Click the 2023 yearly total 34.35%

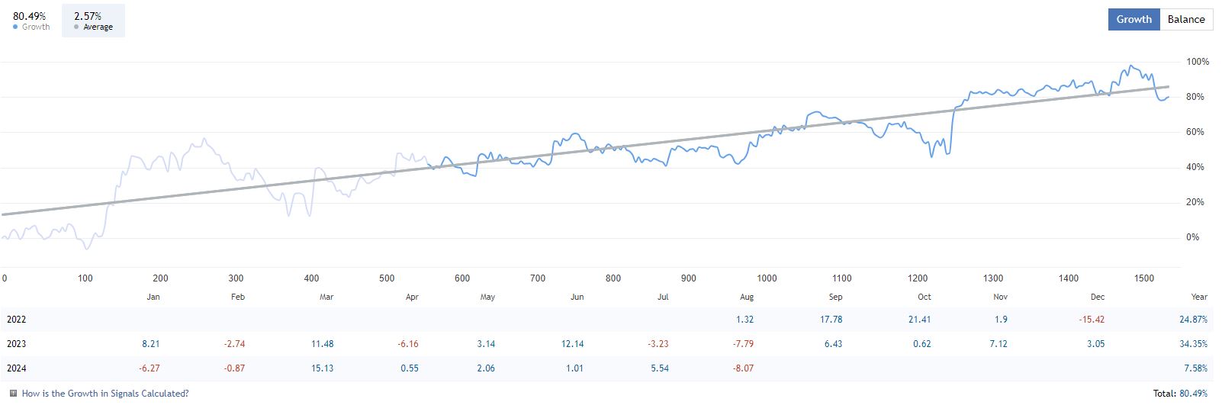tap(1193, 344)
